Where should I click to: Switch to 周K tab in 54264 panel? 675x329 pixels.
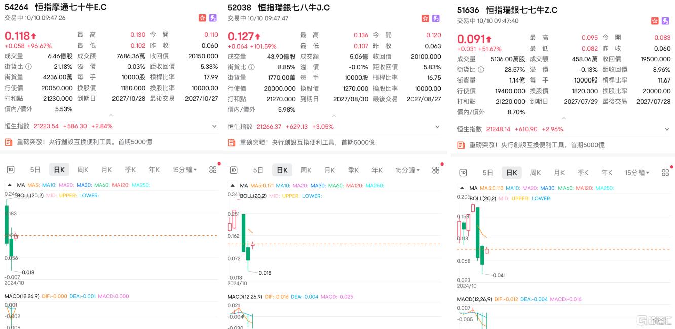[83, 170]
